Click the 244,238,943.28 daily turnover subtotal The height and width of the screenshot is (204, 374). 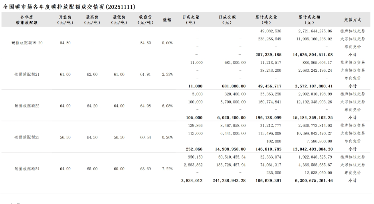tap(230, 180)
